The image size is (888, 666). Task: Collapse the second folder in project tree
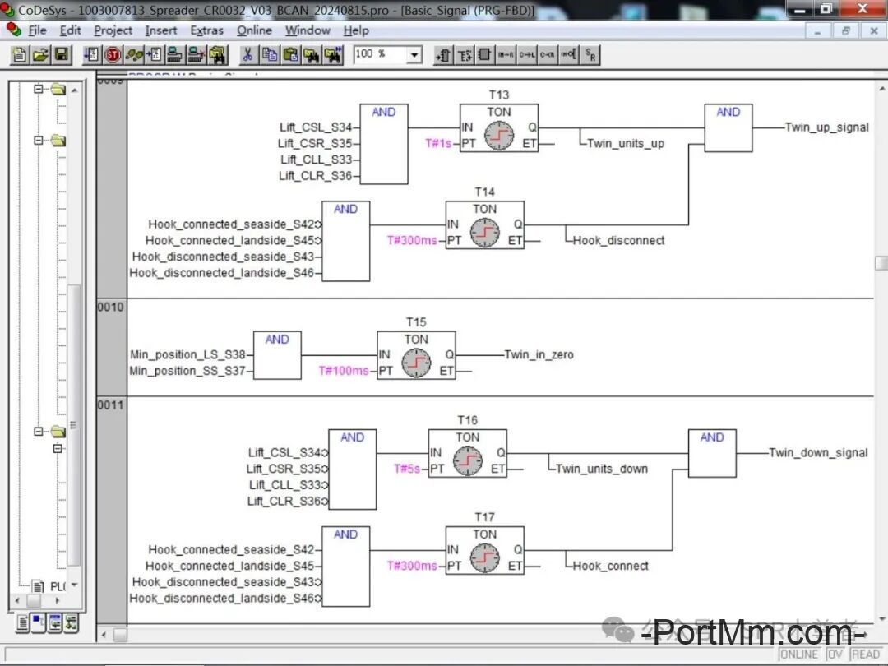(x=39, y=141)
